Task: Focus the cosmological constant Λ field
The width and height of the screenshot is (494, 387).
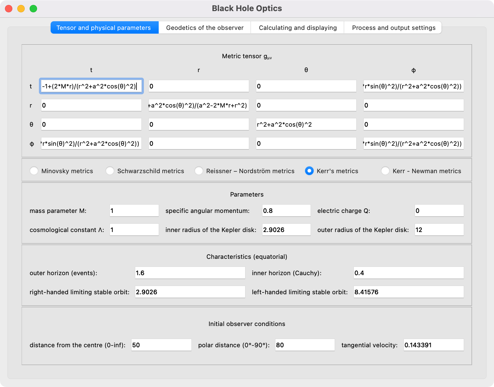Action: (134, 230)
